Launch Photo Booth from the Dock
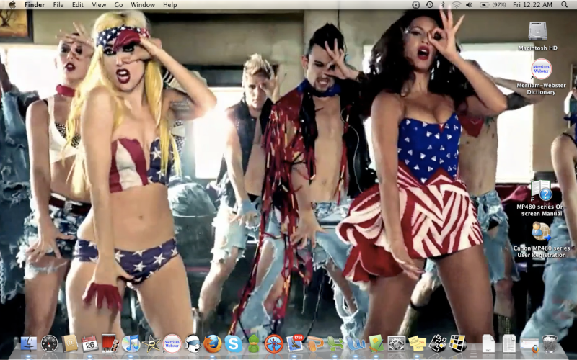The width and height of the screenshot is (577, 360). tap(110, 344)
